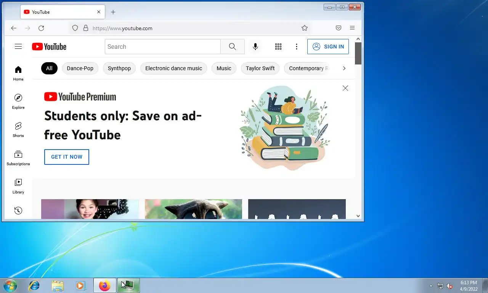Open the YouTube apps grid
Image resolution: width=488 pixels, height=293 pixels.
[x=278, y=47]
